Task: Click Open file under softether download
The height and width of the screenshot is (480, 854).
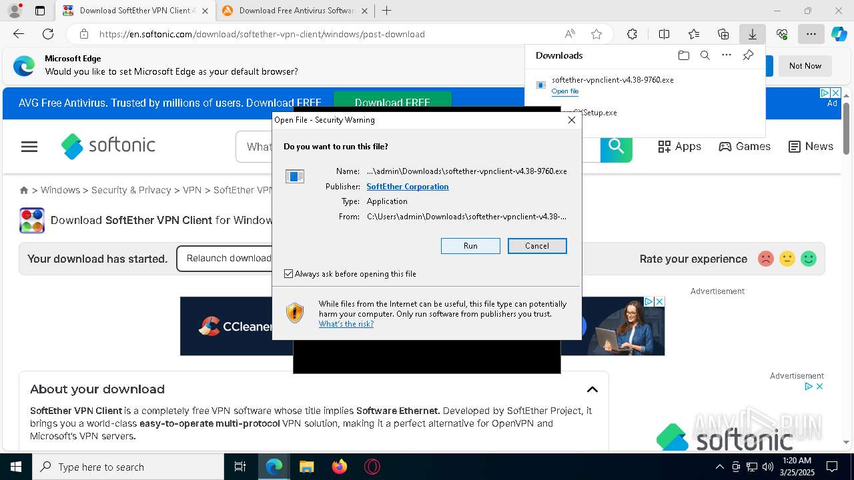Action: [565, 91]
